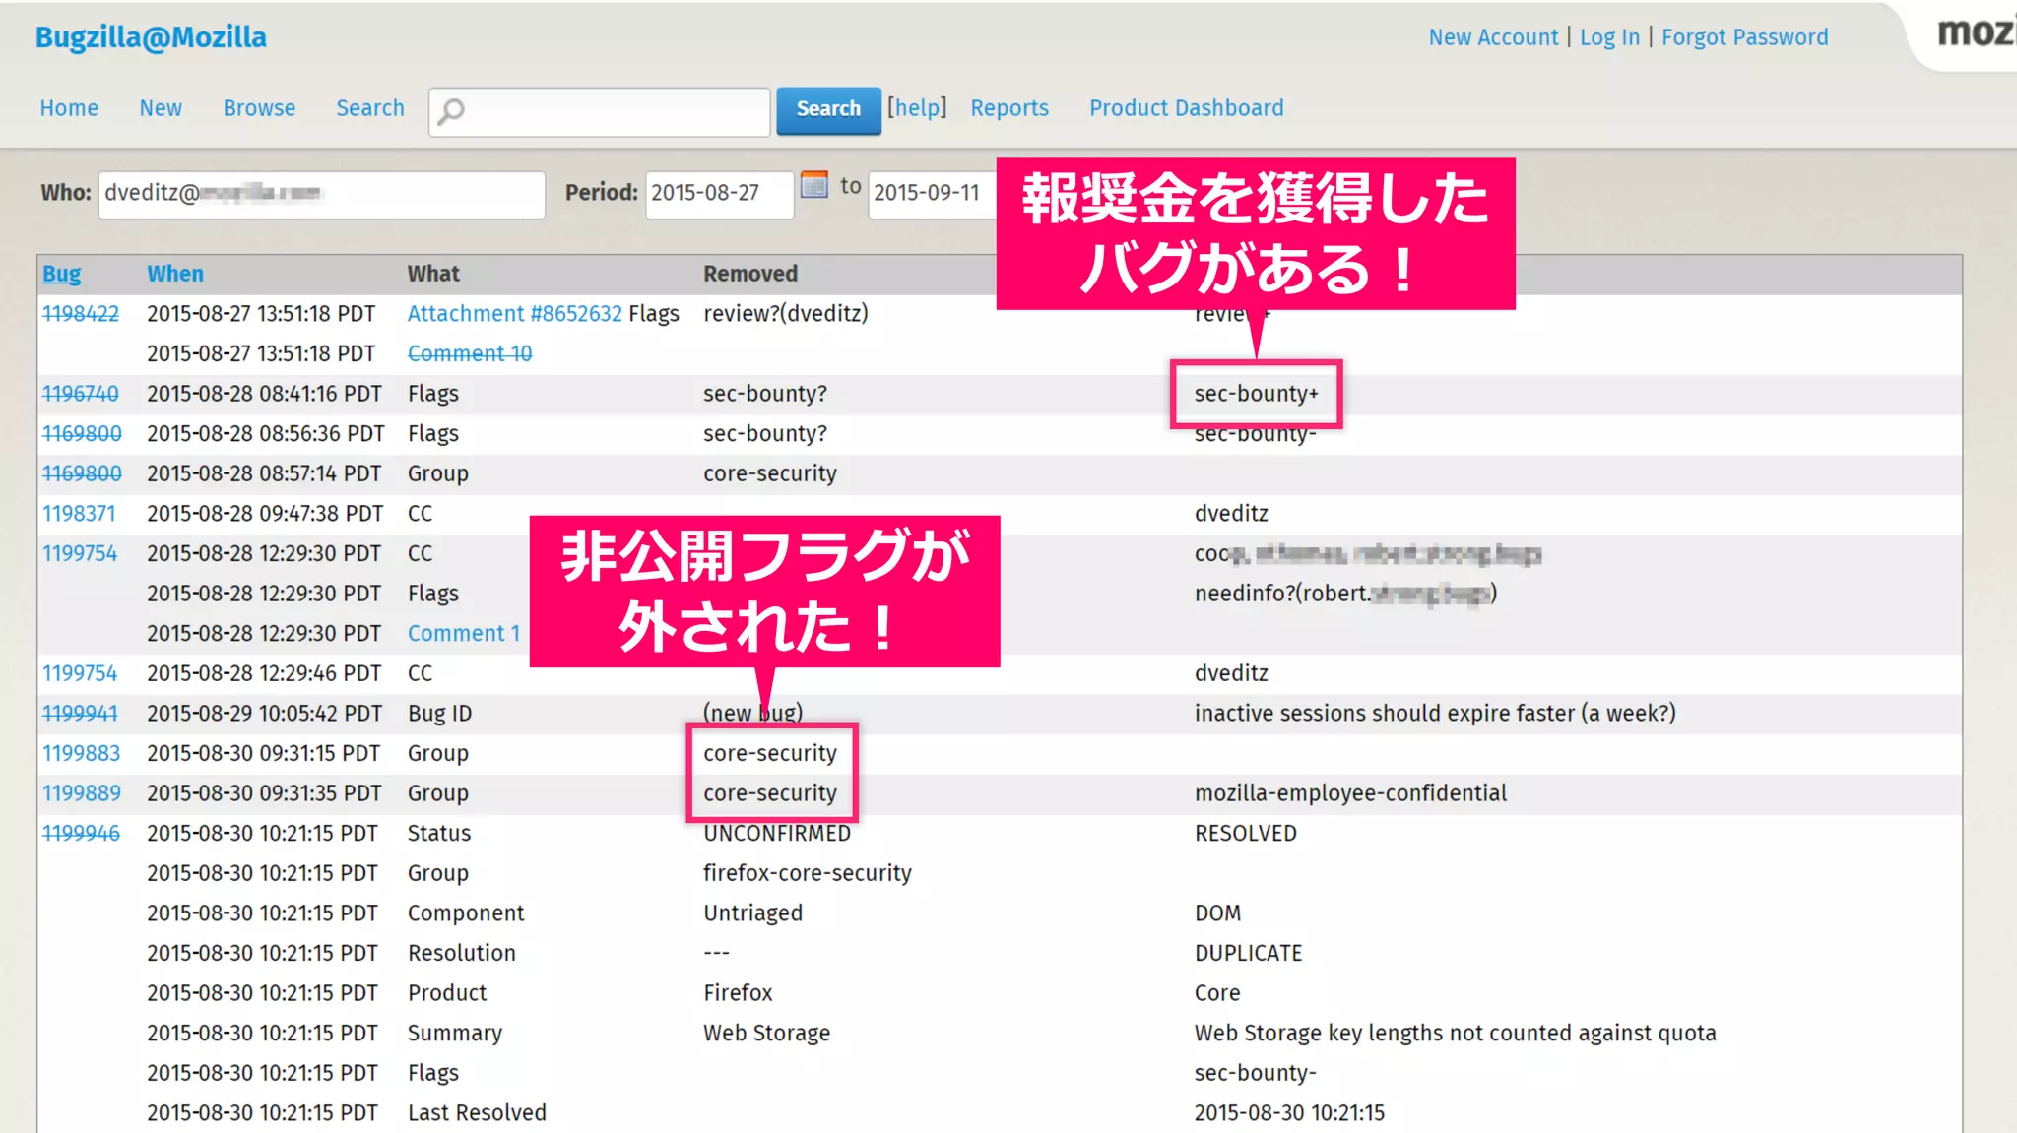
Task: Open bug 1199941 link
Action: (80, 714)
